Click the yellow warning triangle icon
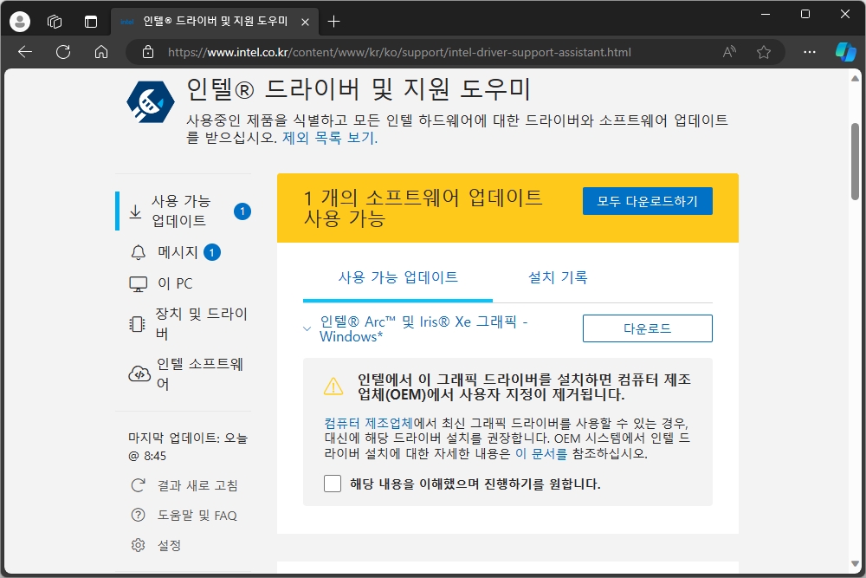Image resolution: width=866 pixels, height=578 pixels. click(x=333, y=386)
